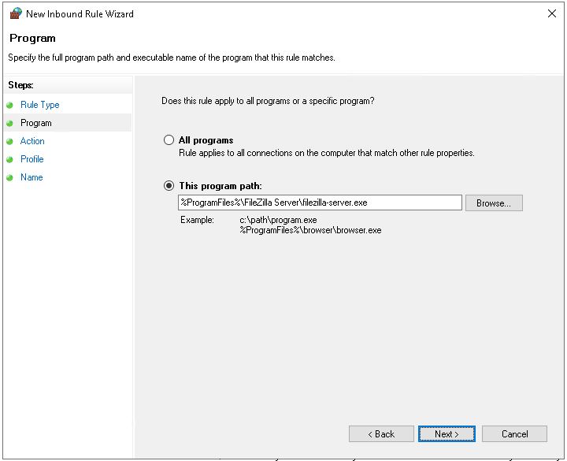This screenshot has width=567, height=461.
Task: Click the green bullet beside Rule Type
Action: [x=9, y=105]
